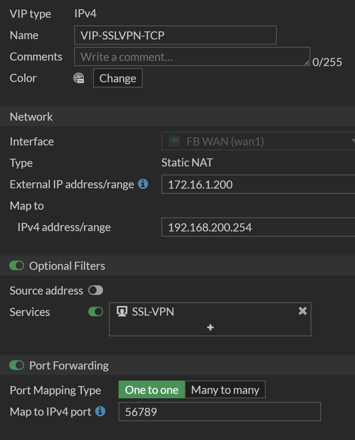The height and width of the screenshot is (440, 355).
Task: Remove SSL-VPN service with the X icon
Action: pos(303,311)
